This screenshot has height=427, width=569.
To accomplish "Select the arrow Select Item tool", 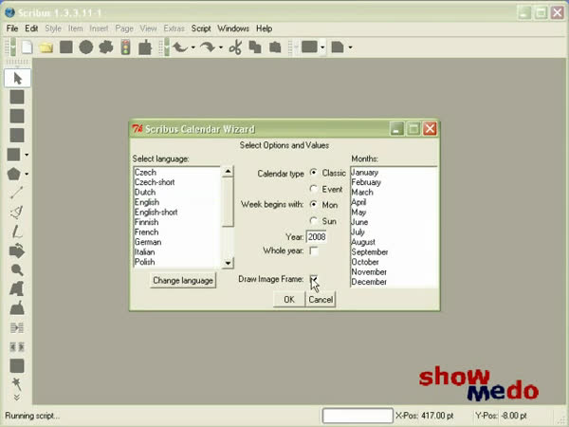I will click(x=17, y=78).
